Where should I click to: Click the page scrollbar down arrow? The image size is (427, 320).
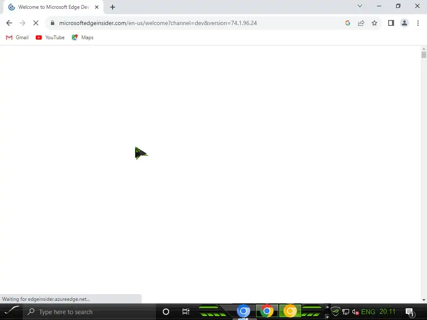(424, 300)
